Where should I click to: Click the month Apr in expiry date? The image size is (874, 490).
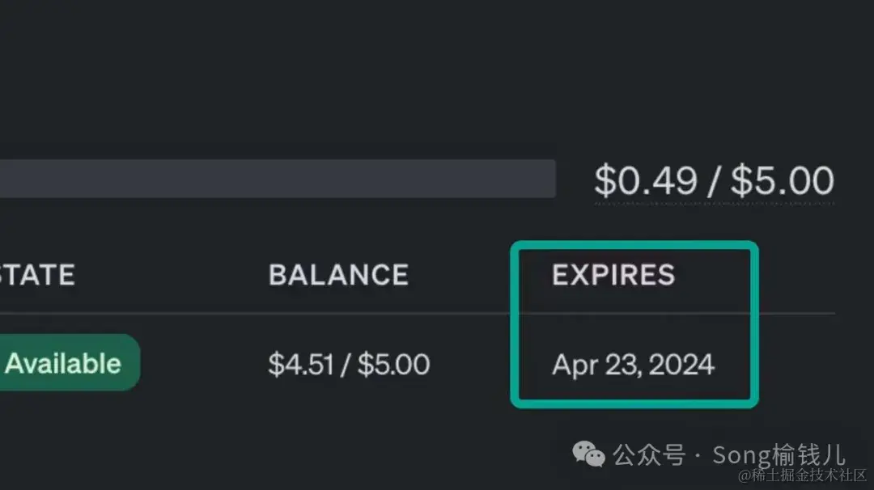pyautogui.click(x=573, y=365)
